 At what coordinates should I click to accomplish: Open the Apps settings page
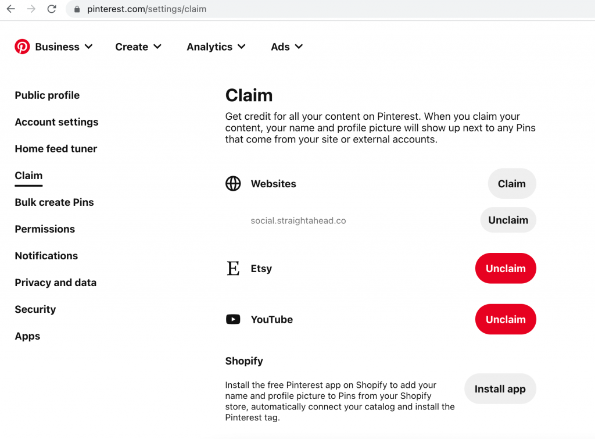[27, 336]
